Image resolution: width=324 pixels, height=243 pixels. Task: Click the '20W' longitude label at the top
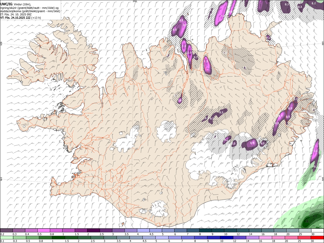tap(135, 1)
